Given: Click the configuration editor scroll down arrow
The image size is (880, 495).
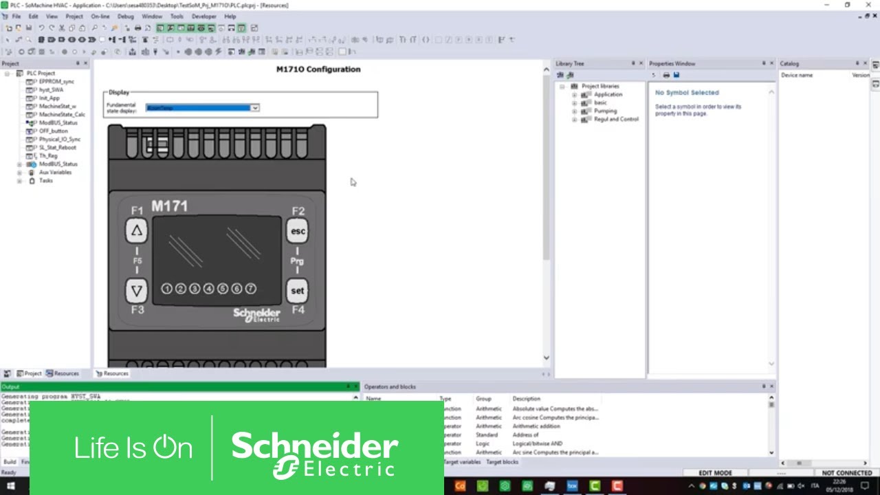Looking at the screenshot, I should point(547,357).
